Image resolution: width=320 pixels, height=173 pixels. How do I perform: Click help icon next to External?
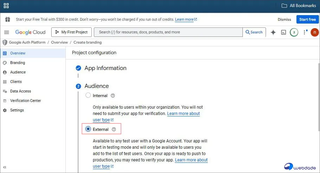point(114,129)
